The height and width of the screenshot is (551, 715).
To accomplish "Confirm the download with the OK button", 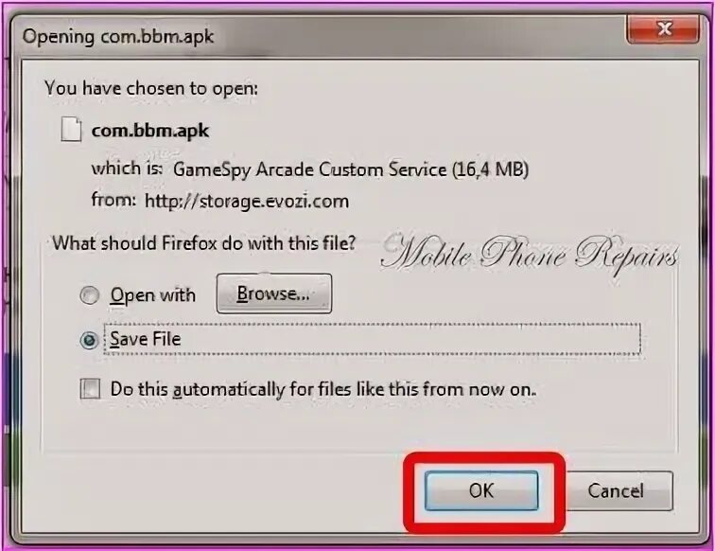I will click(481, 490).
